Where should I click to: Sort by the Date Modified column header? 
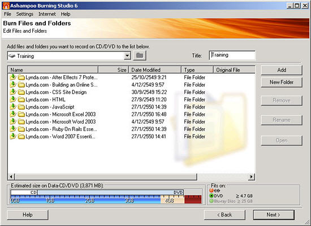(155, 70)
